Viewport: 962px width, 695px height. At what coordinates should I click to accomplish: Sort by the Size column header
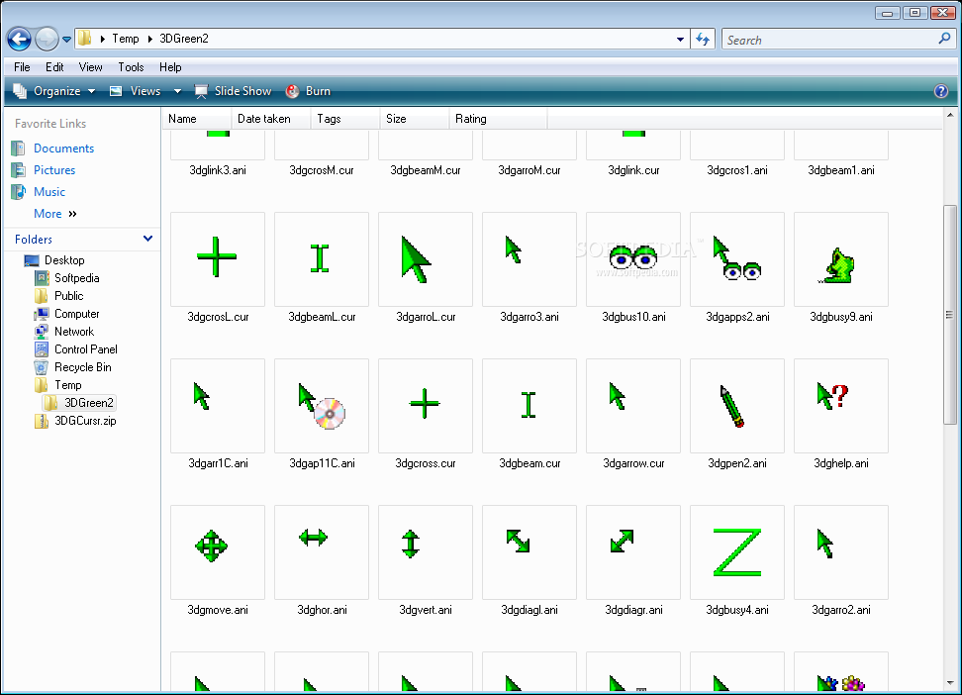tap(415, 119)
